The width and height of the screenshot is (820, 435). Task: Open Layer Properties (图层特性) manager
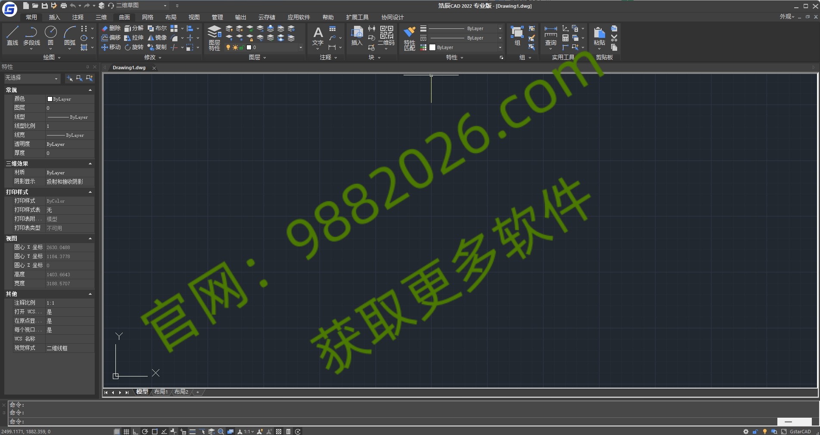[214, 38]
